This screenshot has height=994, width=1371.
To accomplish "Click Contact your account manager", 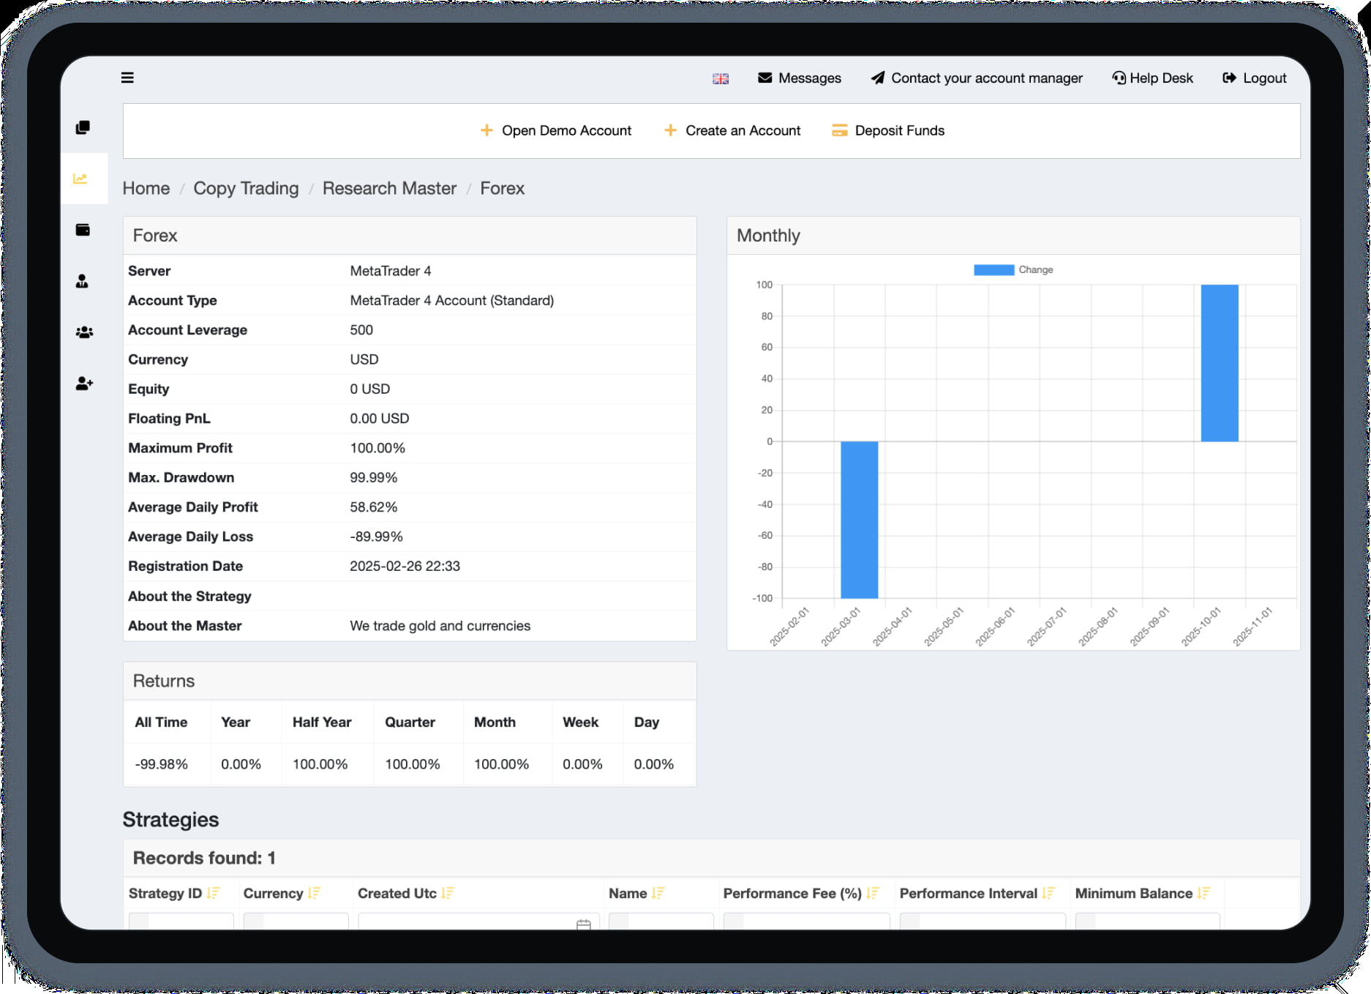I will (975, 78).
